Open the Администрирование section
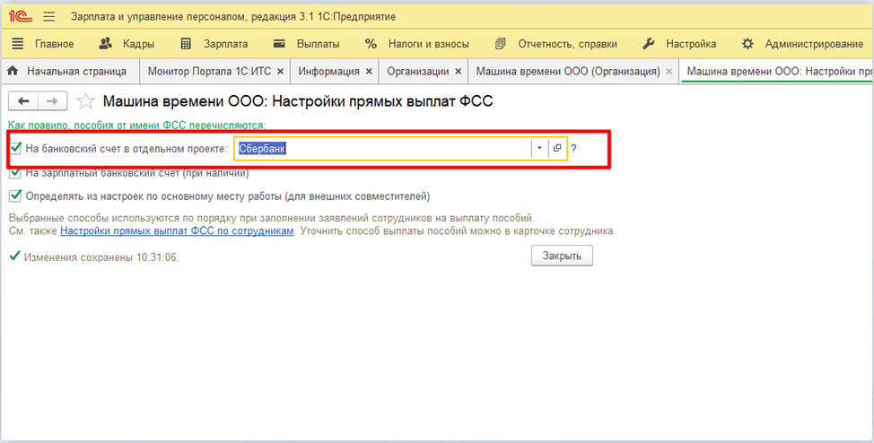Image resolution: width=874 pixels, height=443 pixels. 802,43
